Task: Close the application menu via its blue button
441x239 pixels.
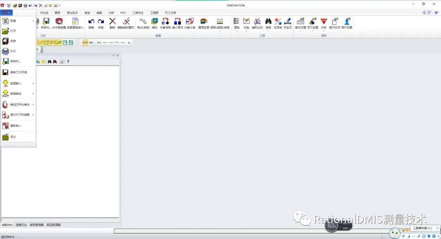Action: (x=6, y=12)
